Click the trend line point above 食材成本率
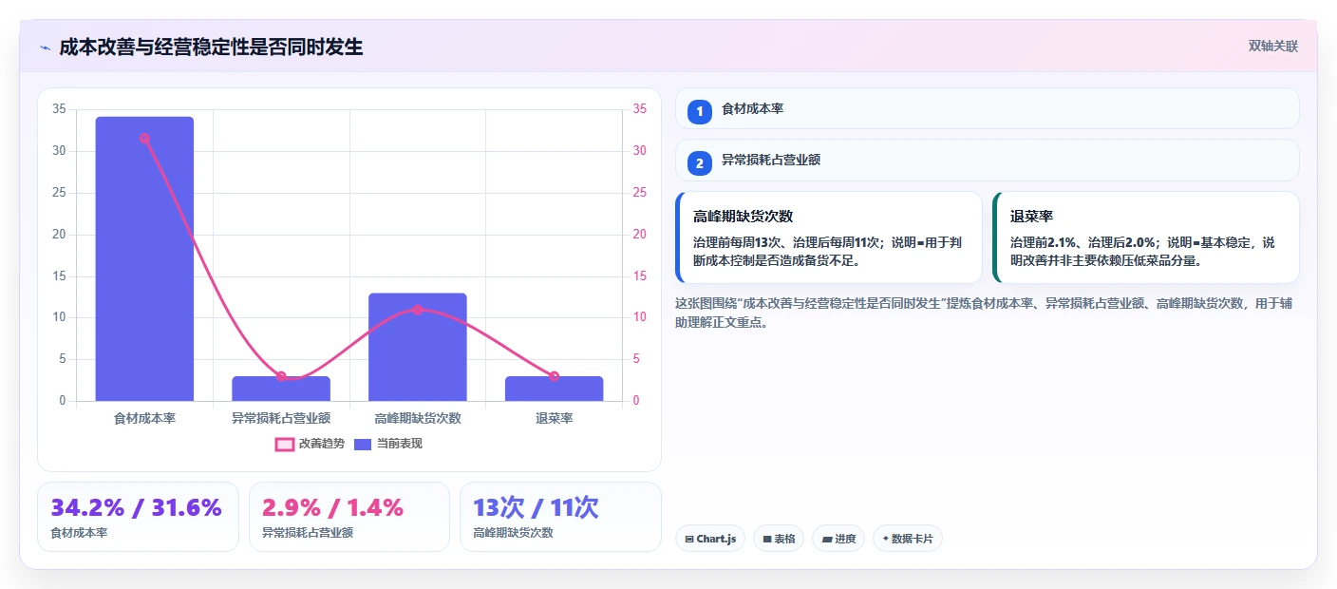The image size is (1337, 589). click(x=144, y=138)
